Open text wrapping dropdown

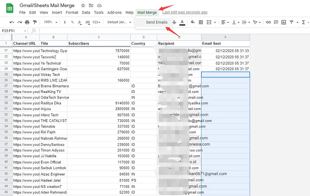pyautogui.click(x=246, y=22)
